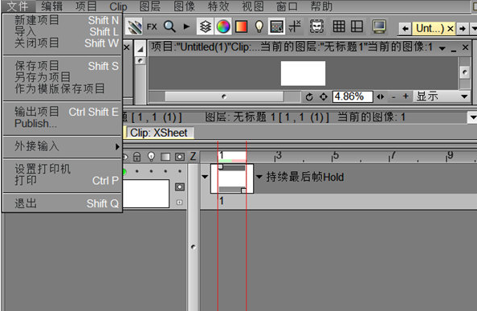Click the play arrow in the toolbar
The height and width of the screenshot is (311, 477).
tap(186, 27)
